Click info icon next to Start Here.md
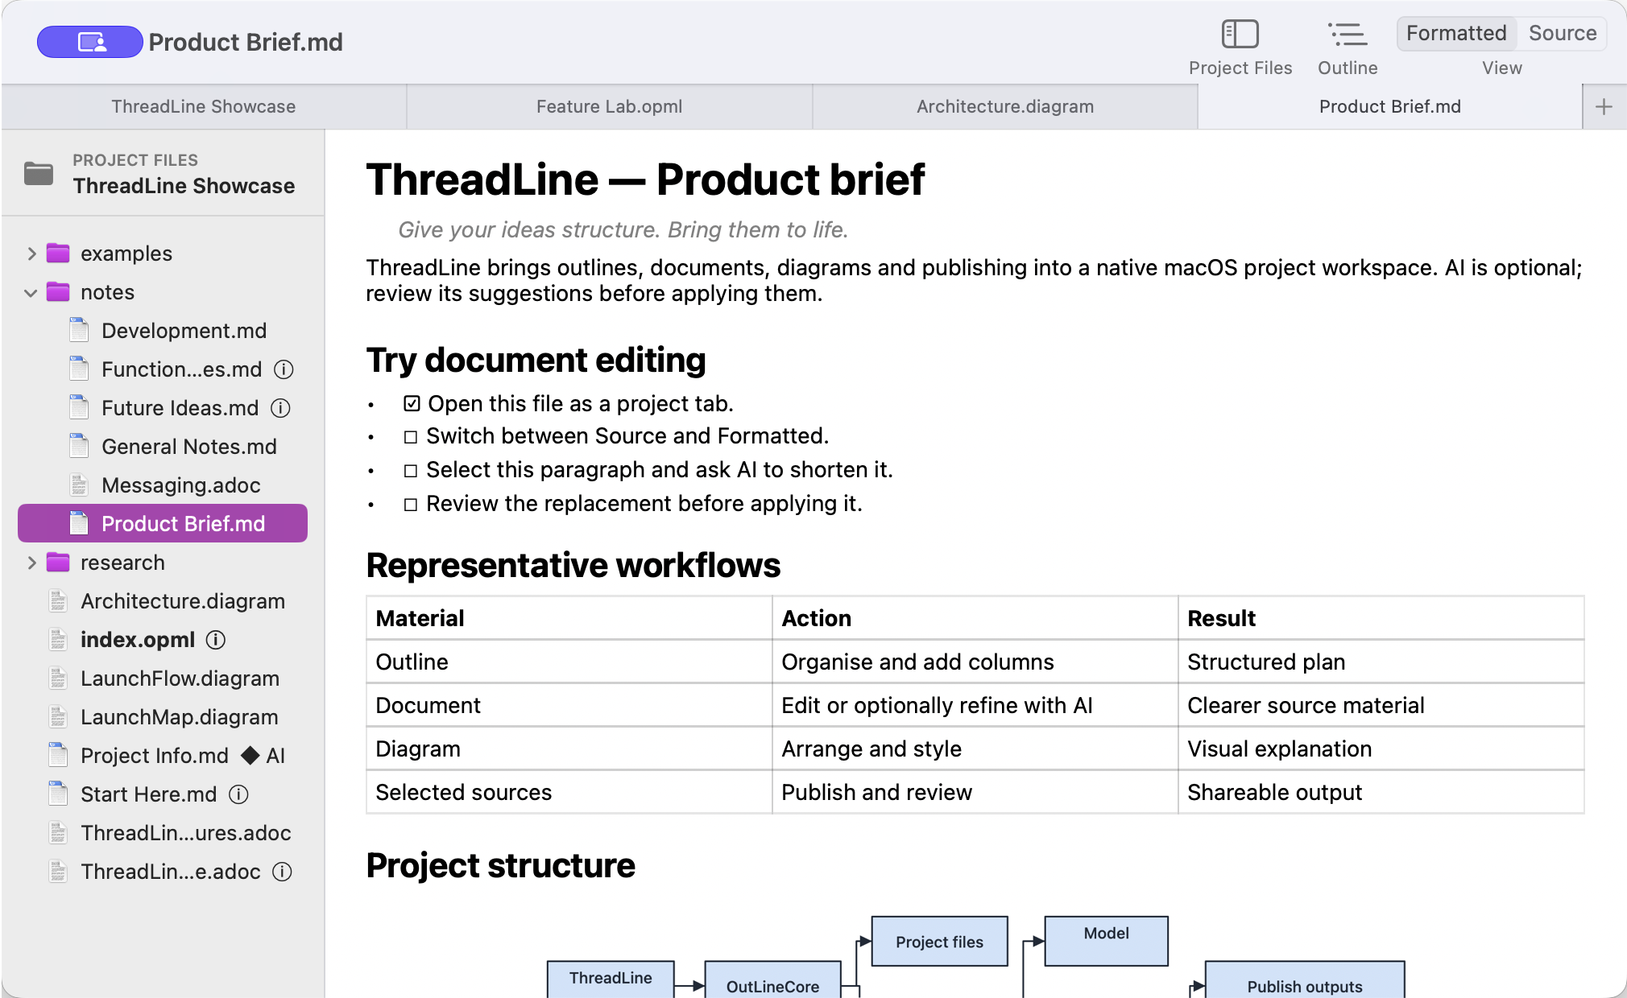The image size is (1627, 998). click(x=238, y=794)
